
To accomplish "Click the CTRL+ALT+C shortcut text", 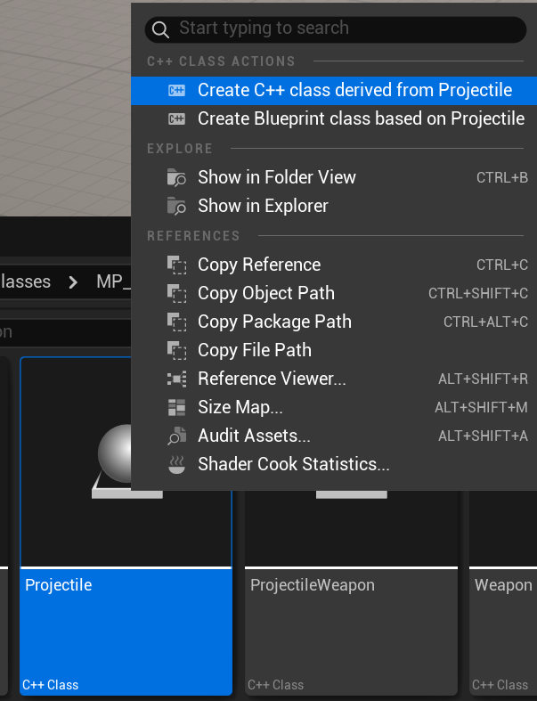I will (485, 322).
